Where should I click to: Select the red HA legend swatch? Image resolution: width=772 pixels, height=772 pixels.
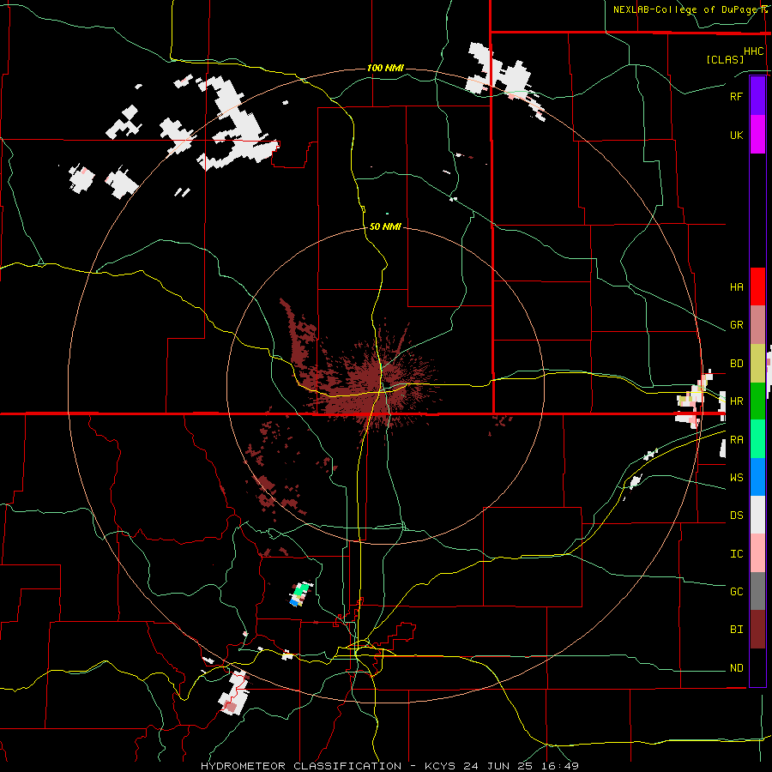click(757, 286)
